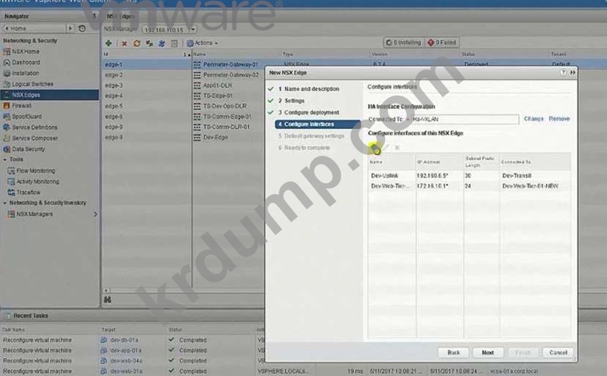The height and width of the screenshot is (376, 607).
Task: Click the dev-app-01a task target
Action: pos(125,351)
